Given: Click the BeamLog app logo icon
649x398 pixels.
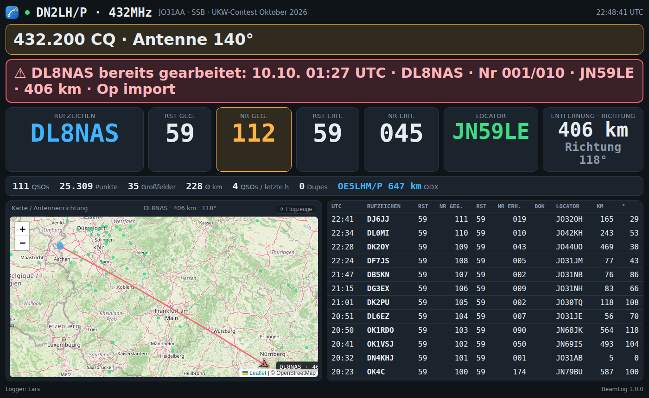Looking at the screenshot, I should coord(12,12).
